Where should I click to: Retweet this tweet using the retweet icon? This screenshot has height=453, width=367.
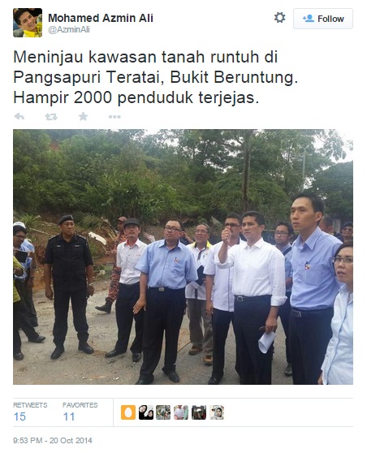tap(51, 117)
